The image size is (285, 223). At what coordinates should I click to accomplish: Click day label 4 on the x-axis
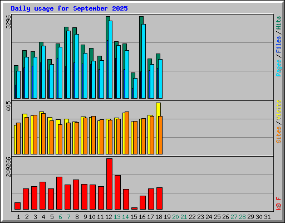(x=43, y=217)
